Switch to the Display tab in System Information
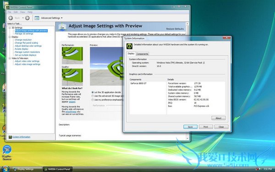Viewport: 275px width, 172px height. coord(131,54)
